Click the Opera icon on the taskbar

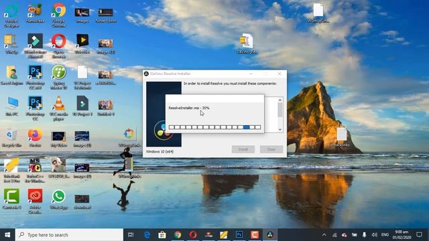193,235
